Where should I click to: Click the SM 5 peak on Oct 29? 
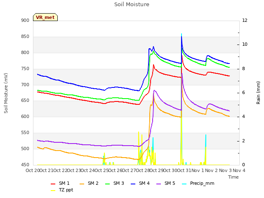(154, 91)
